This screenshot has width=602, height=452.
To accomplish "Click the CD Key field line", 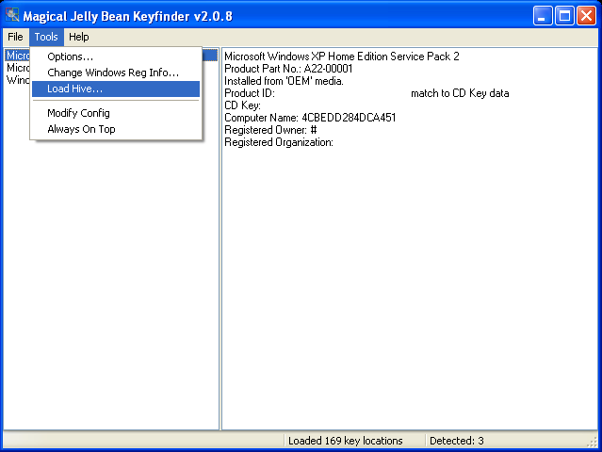I will click(243, 105).
